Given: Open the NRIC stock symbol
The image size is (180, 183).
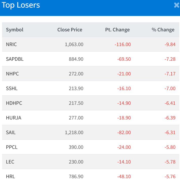Looking at the screenshot, I should (11, 44).
